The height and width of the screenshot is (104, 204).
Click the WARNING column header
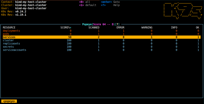pyautogui.click(x=147, y=28)
